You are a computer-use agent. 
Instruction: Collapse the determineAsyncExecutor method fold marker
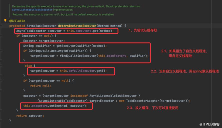pyautogui.click(x=1, y=26)
